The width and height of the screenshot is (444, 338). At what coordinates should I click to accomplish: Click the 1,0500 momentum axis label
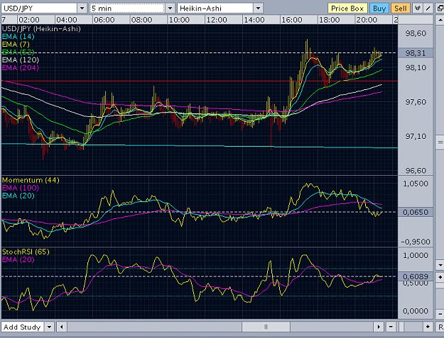pyautogui.click(x=416, y=184)
